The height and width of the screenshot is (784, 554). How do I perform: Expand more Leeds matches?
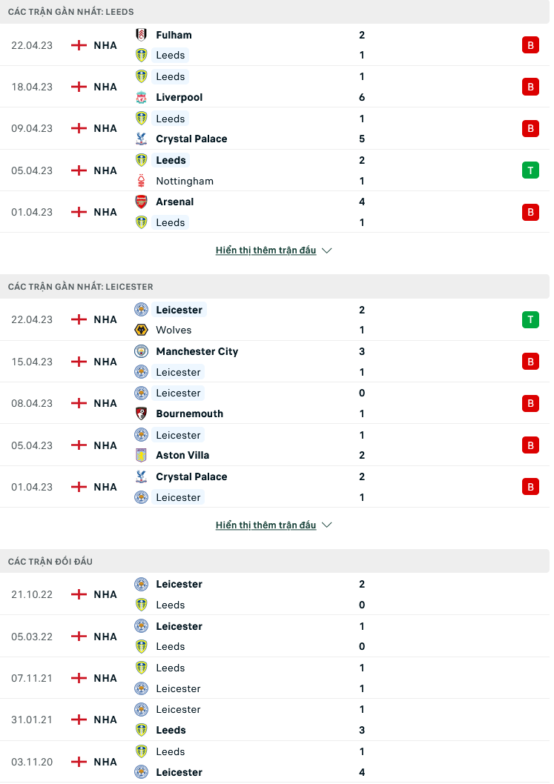click(x=266, y=250)
